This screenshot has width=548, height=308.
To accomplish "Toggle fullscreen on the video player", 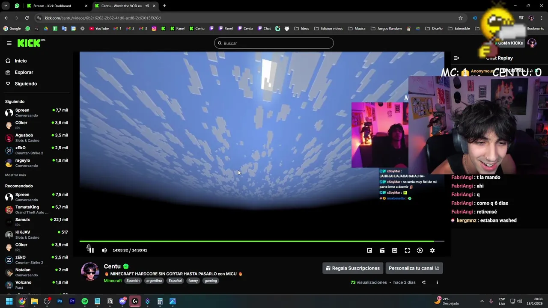I will [407, 250].
